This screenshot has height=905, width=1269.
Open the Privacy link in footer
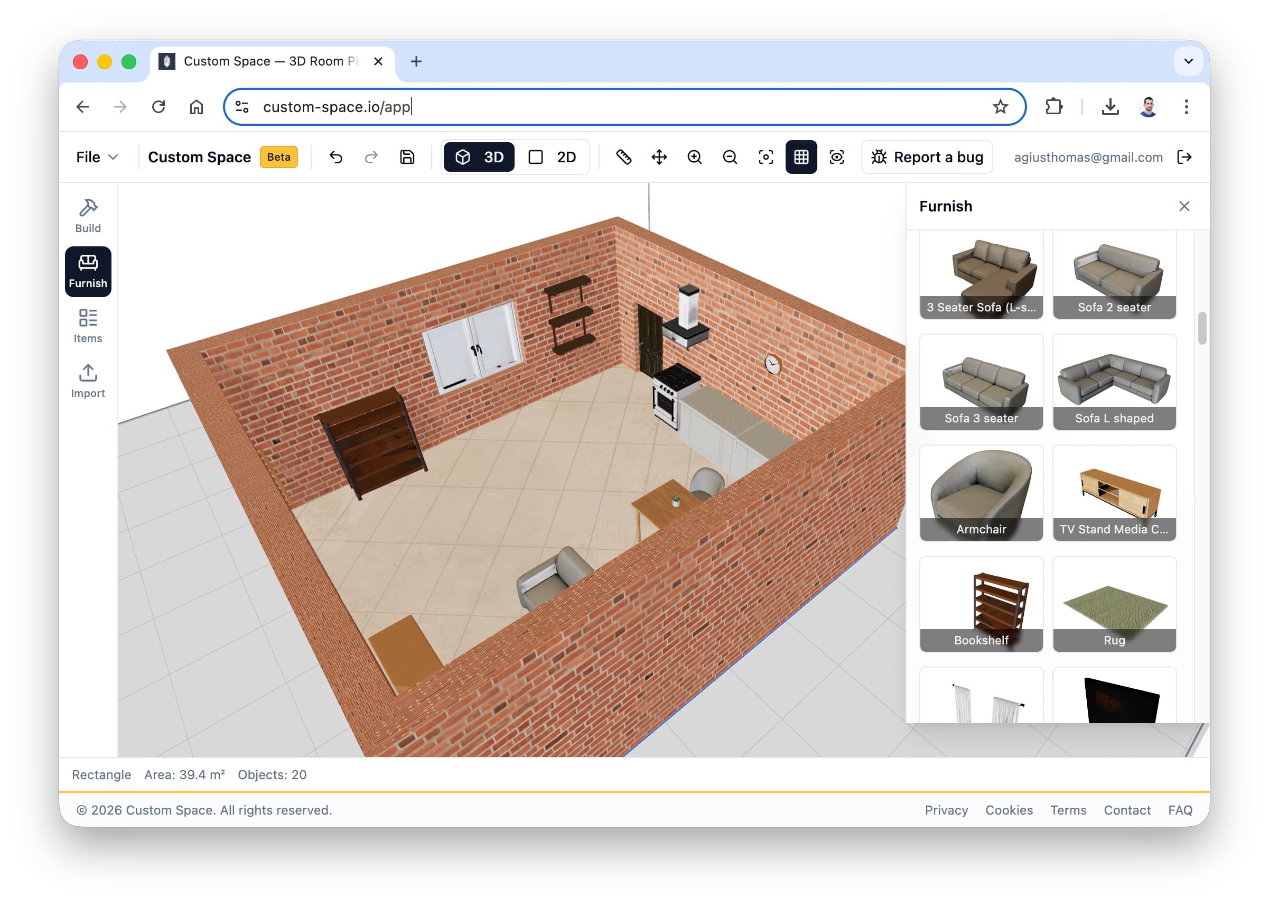(946, 810)
